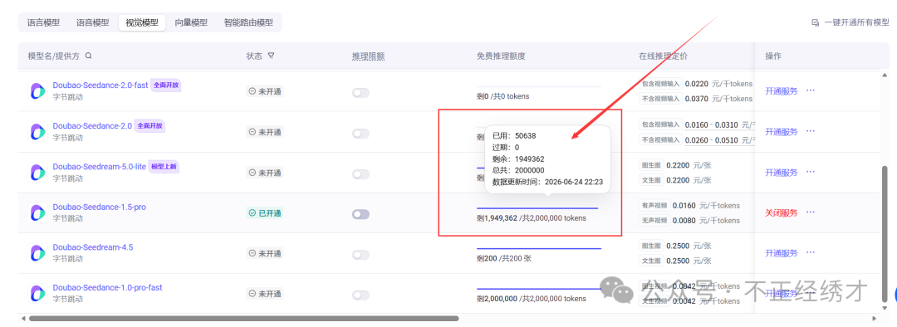Click the Doubao-Seedance-2.0 model logo
Image resolution: width=897 pixels, height=327 pixels.
(x=38, y=131)
